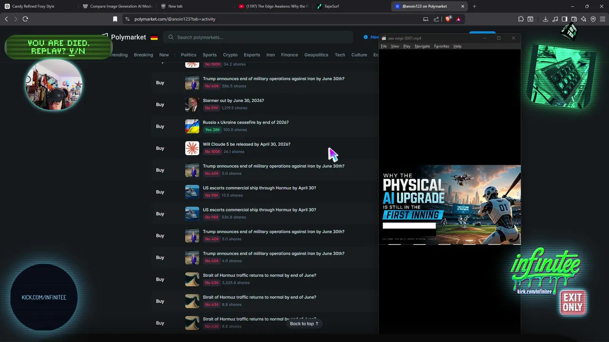This screenshot has width=609, height=342.
Task: Click Buy on Claude 5 26.1 shares row
Action: pos(160,148)
